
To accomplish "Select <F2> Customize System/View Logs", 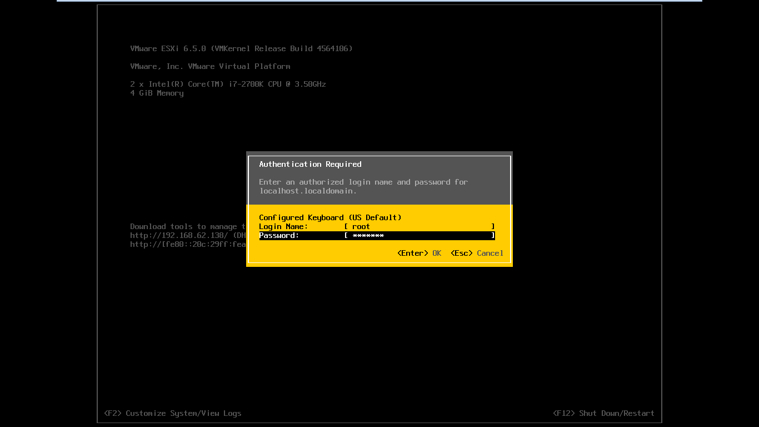I will pos(173,413).
